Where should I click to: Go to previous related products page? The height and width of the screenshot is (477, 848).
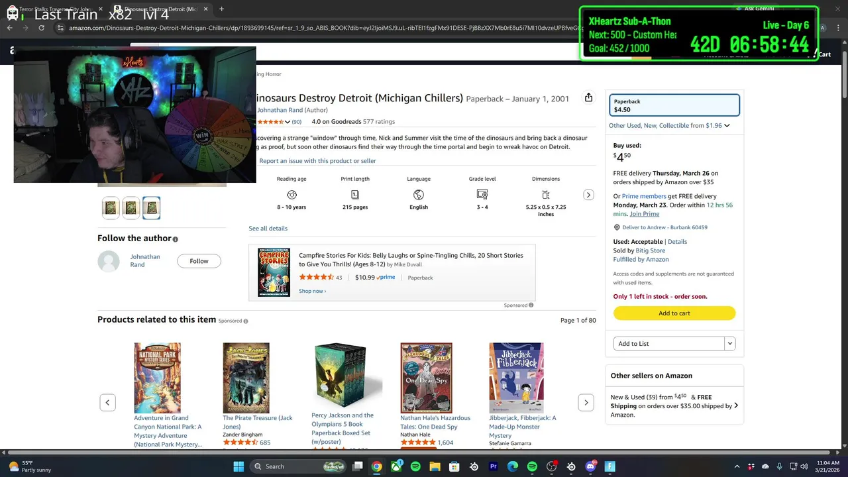coord(107,402)
